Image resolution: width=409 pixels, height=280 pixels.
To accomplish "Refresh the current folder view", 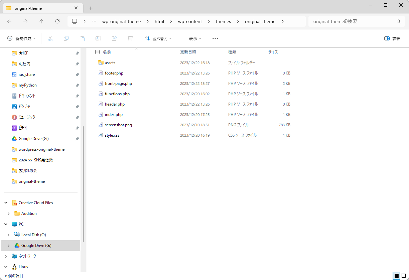I will (57, 21).
